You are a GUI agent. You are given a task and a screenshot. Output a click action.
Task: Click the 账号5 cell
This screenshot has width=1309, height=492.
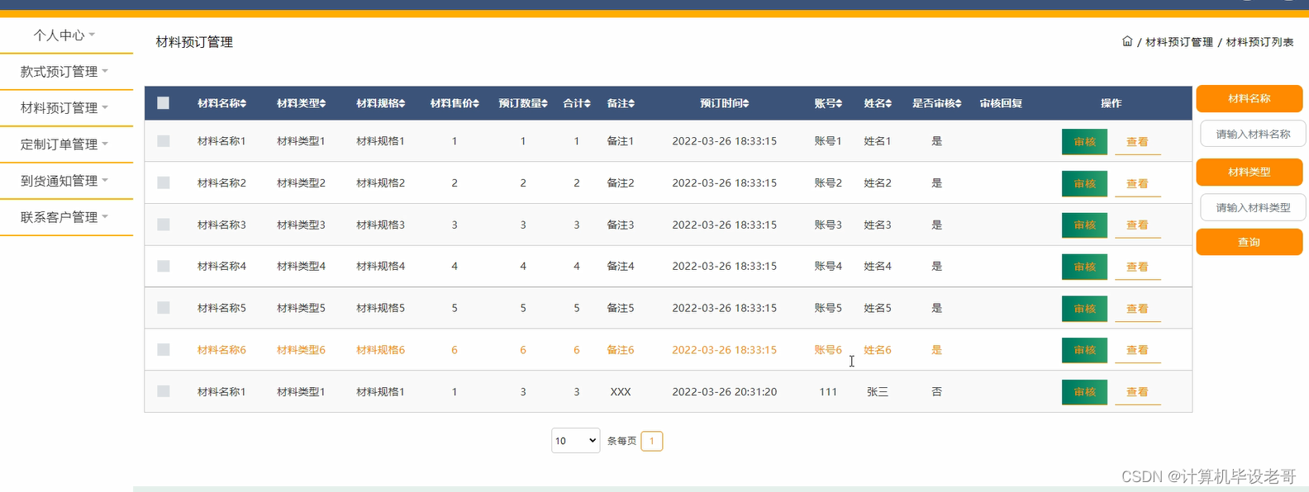pyautogui.click(x=828, y=308)
